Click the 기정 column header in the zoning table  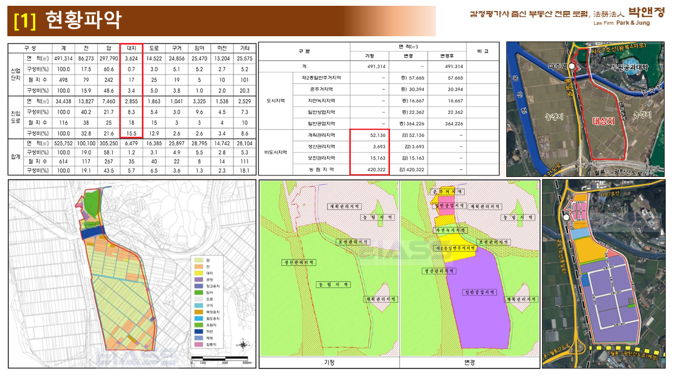pos(370,56)
